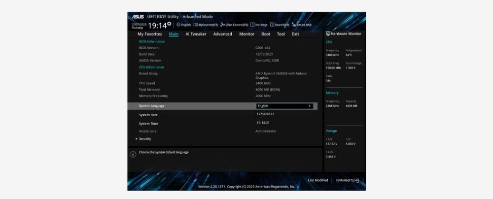Click the gear icon beside the 19:14 clock
Viewport: 493px width, 199px height.
click(x=169, y=24)
